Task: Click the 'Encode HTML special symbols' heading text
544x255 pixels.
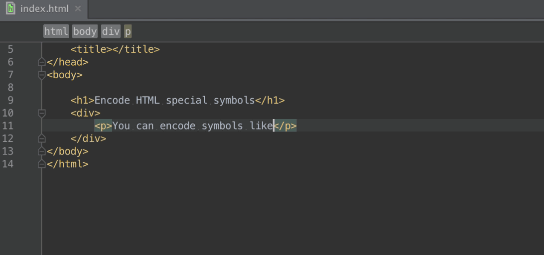Action: tap(174, 100)
